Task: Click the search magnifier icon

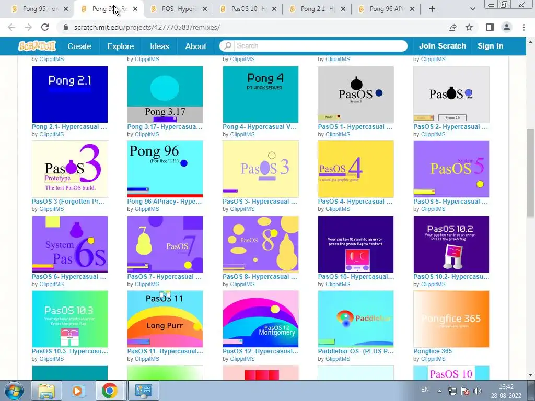Action: 228,46
